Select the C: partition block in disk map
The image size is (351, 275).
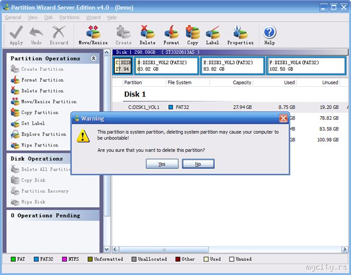pos(123,66)
